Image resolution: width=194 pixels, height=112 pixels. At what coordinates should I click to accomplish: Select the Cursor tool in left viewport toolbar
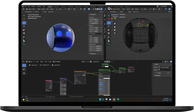(x=24, y=19)
